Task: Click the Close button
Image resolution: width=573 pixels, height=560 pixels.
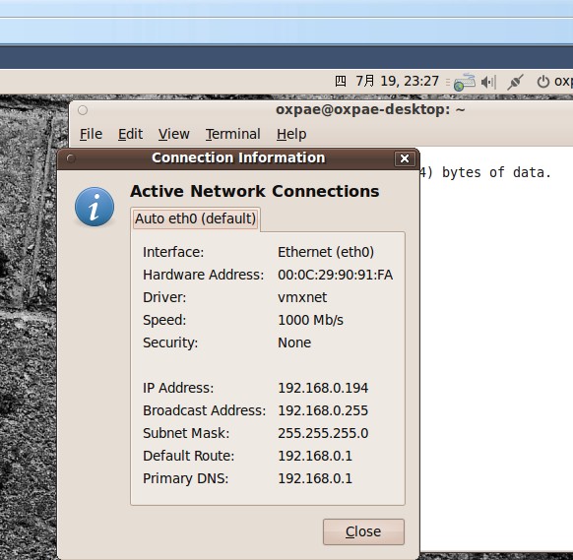Action: 363,531
